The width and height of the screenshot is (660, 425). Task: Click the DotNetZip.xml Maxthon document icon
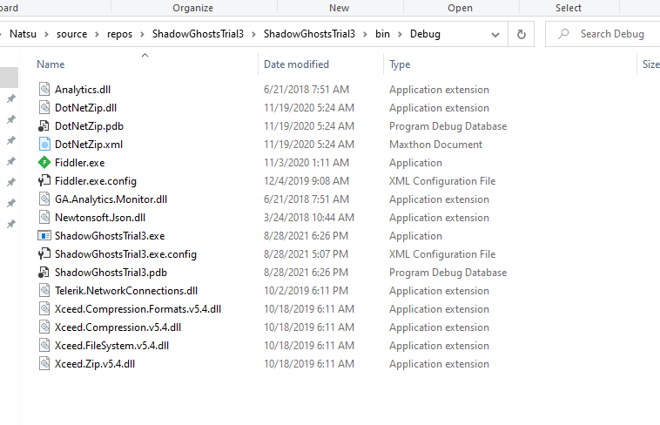coord(45,145)
